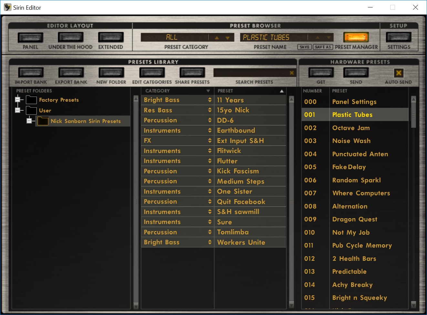Click the Import Bank button
This screenshot has width=427, height=315.
click(31, 73)
